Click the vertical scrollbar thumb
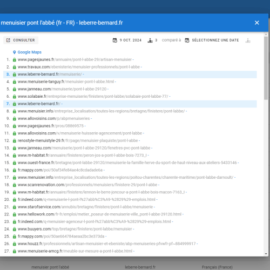 click(x=266, y=68)
